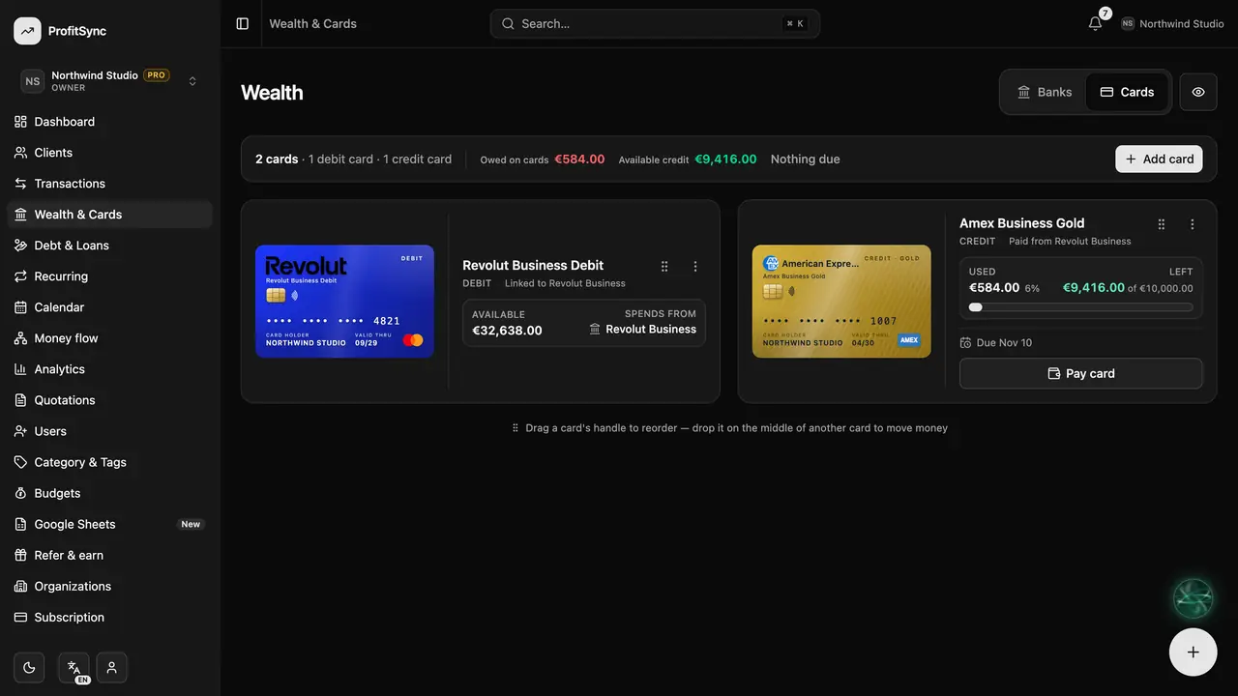The height and width of the screenshot is (696, 1238).
Task: Click the Money flow sidebar icon
Action: click(20, 338)
